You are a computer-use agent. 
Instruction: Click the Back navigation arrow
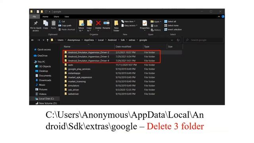coord(33,40)
